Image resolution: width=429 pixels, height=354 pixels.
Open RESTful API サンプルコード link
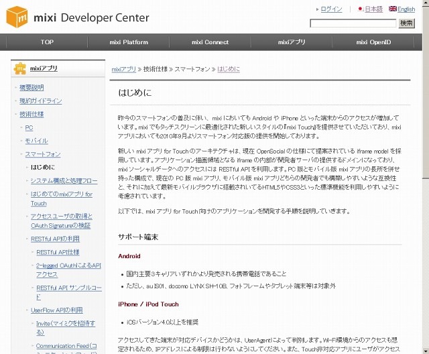click(69, 292)
